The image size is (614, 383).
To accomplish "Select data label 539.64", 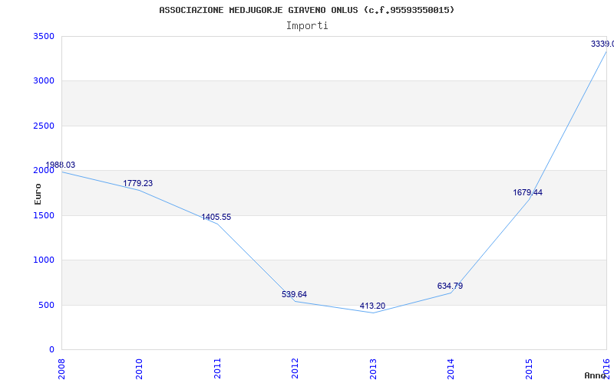I will pos(294,294).
